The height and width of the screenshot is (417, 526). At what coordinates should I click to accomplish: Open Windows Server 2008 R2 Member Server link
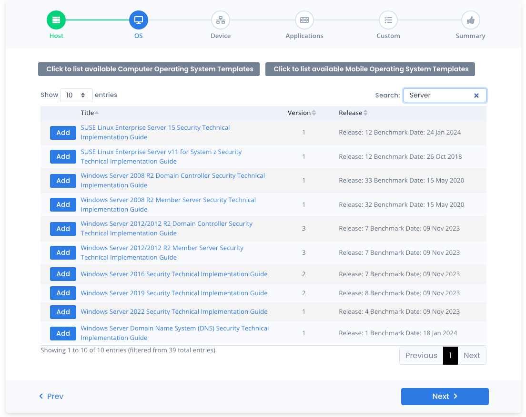click(x=168, y=204)
